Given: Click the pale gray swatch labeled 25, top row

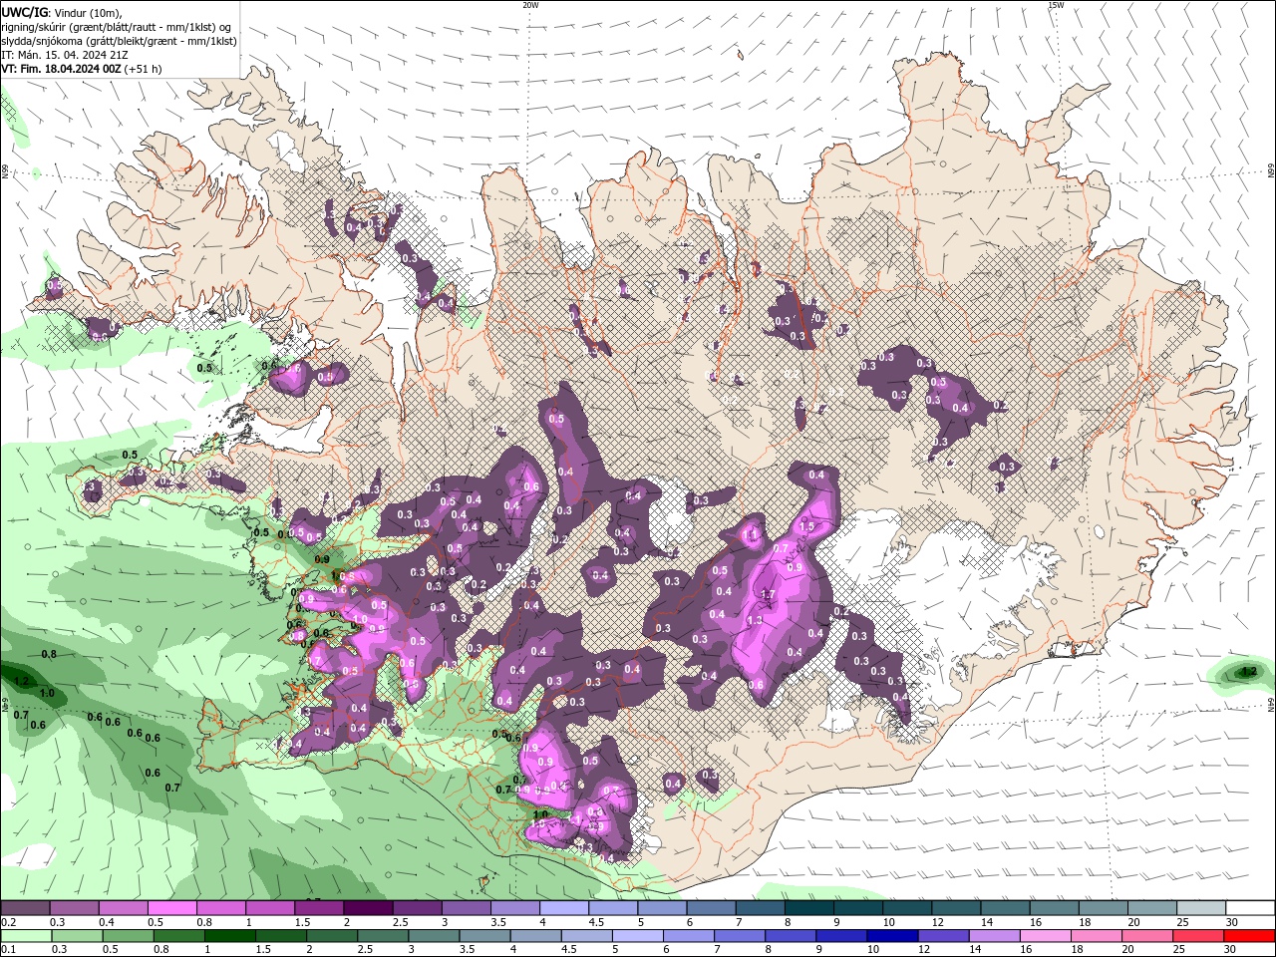Looking at the screenshot, I should click(1202, 908).
